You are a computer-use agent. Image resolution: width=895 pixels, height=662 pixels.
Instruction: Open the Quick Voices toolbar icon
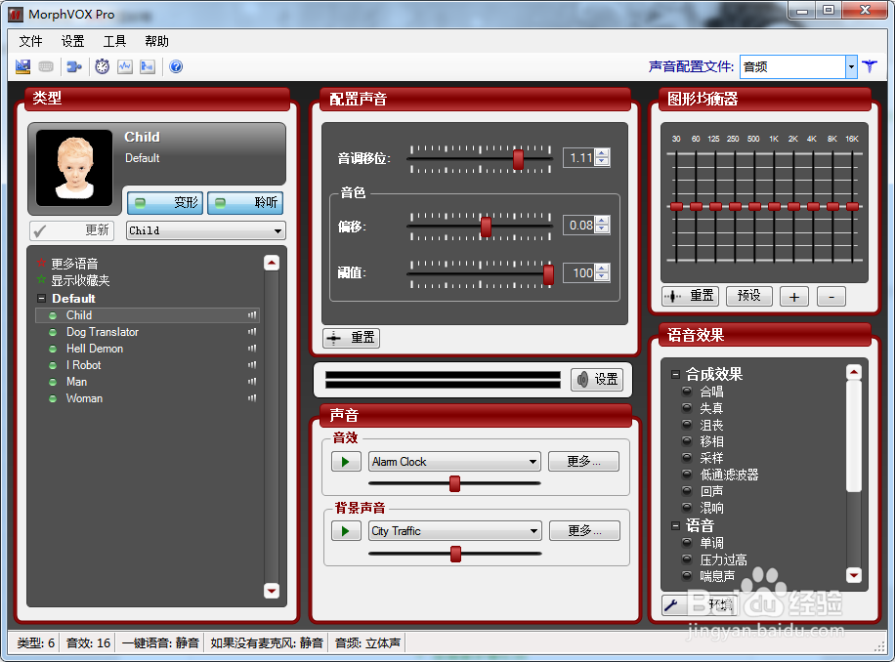(x=21, y=66)
